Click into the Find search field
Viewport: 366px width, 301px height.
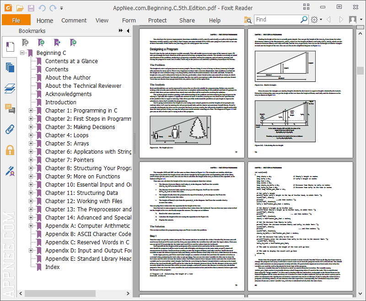(278, 20)
